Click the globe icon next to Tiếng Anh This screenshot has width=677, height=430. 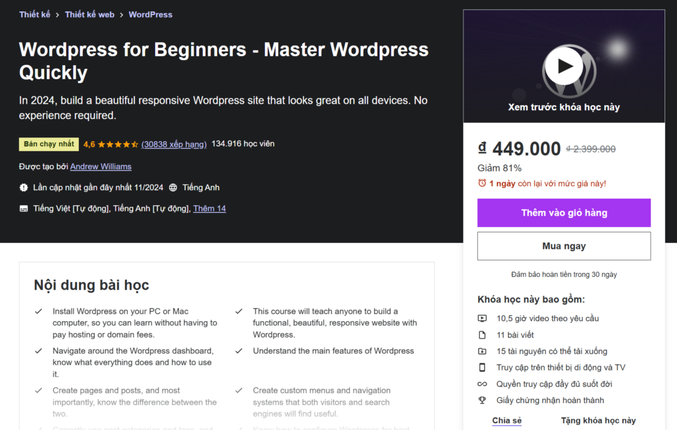[172, 188]
